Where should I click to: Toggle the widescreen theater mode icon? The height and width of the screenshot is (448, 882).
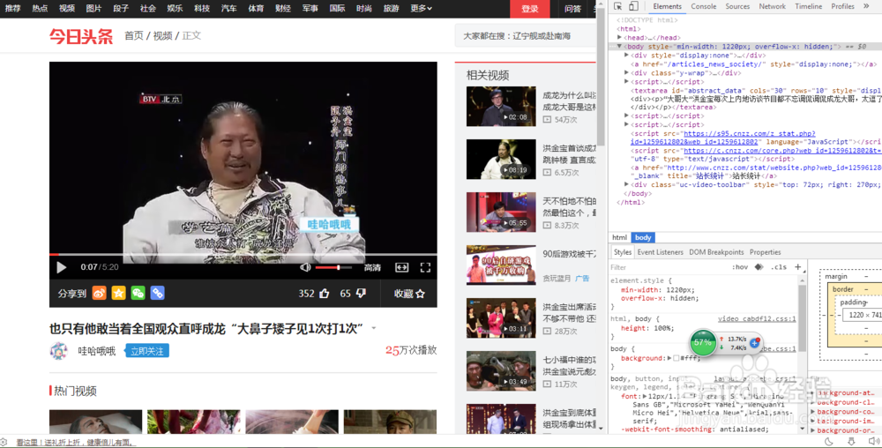click(x=401, y=267)
